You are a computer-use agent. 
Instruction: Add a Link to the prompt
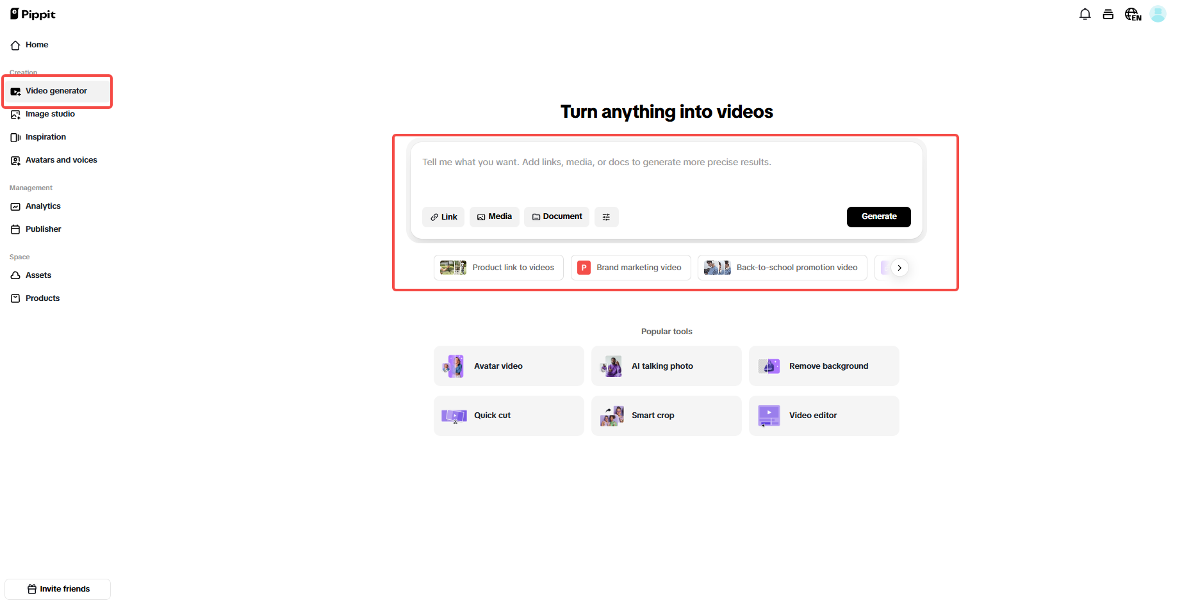click(443, 217)
